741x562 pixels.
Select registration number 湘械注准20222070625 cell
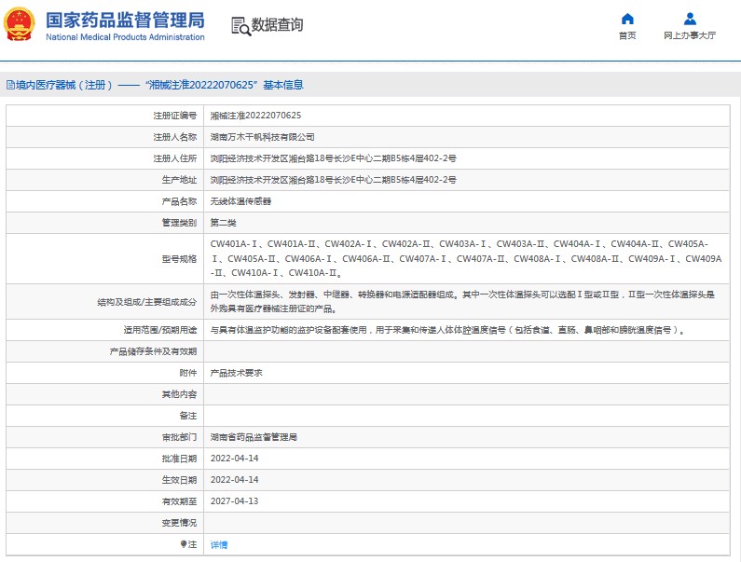(x=255, y=116)
